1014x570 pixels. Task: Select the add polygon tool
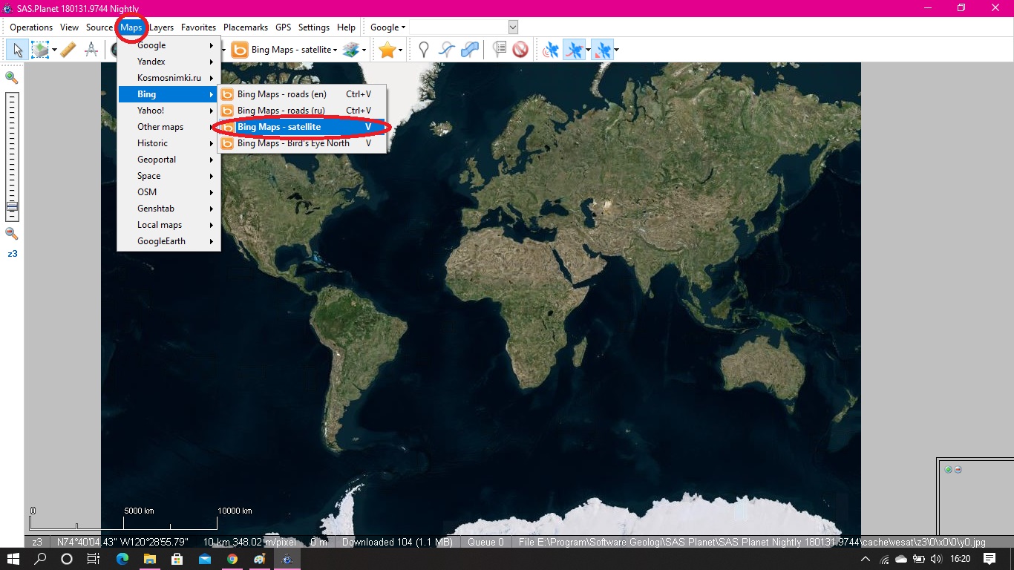(469, 50)
